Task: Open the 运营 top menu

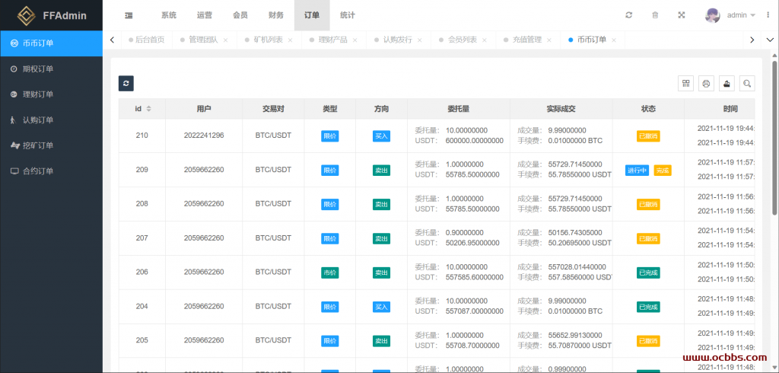Action: click(204, 15)
